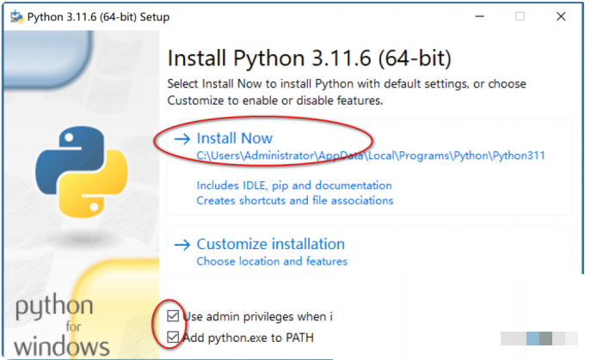Click 'Includes IDLE, pip and documentation' text
Screen dimensions: 591x360
pyautogui.click(x=294, y=186)
